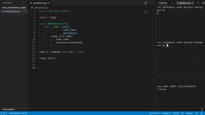
Task: Click 'import rospy' on line 3
Action: click(x=48, y=17)
